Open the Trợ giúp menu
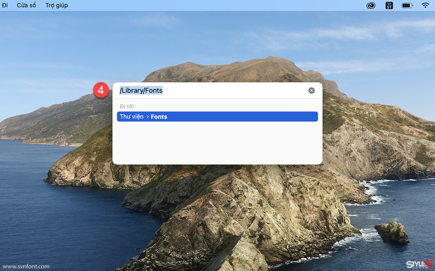435x271 pixels. point(57,5)
